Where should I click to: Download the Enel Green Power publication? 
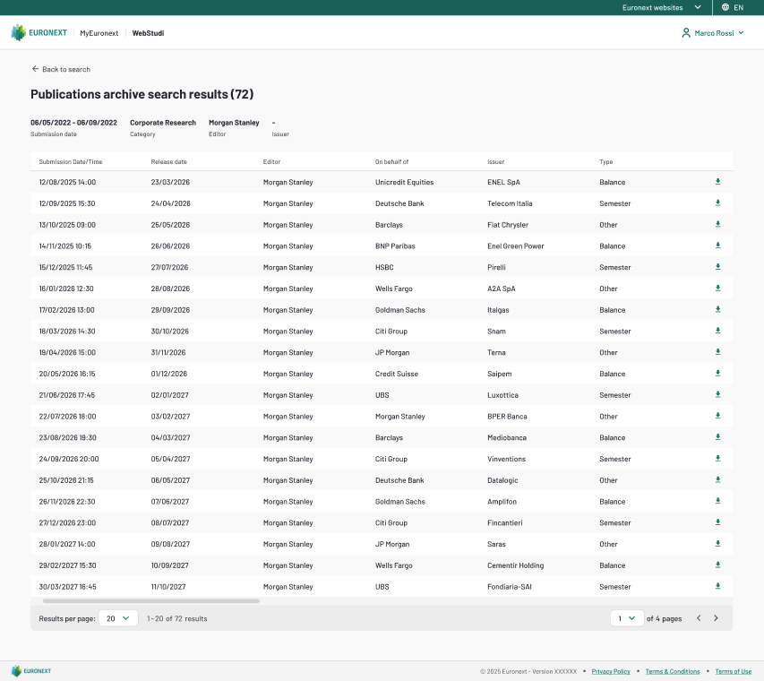point(717,246)
